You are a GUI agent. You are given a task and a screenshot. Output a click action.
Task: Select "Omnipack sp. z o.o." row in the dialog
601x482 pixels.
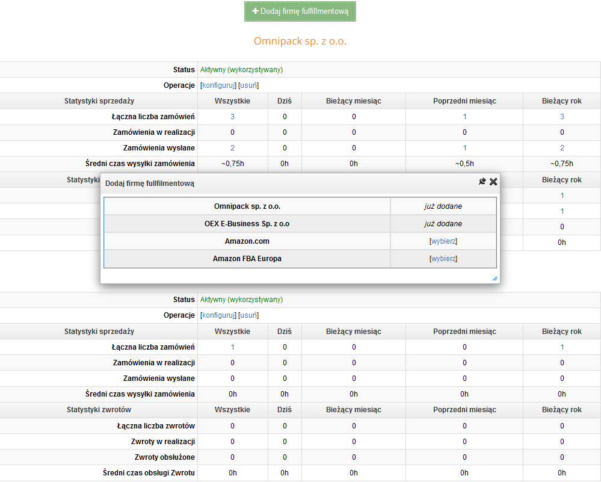(300, 206)
